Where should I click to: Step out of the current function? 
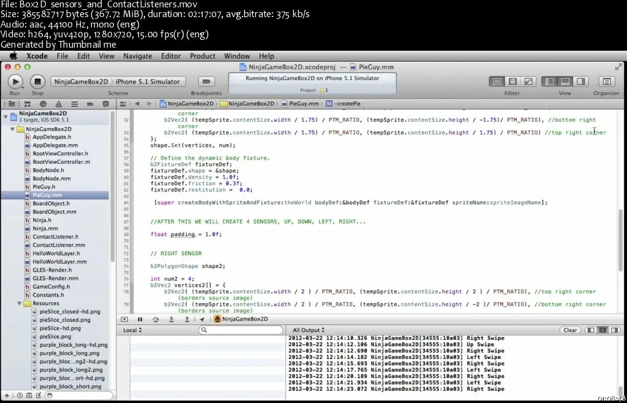tap(187, 319)
